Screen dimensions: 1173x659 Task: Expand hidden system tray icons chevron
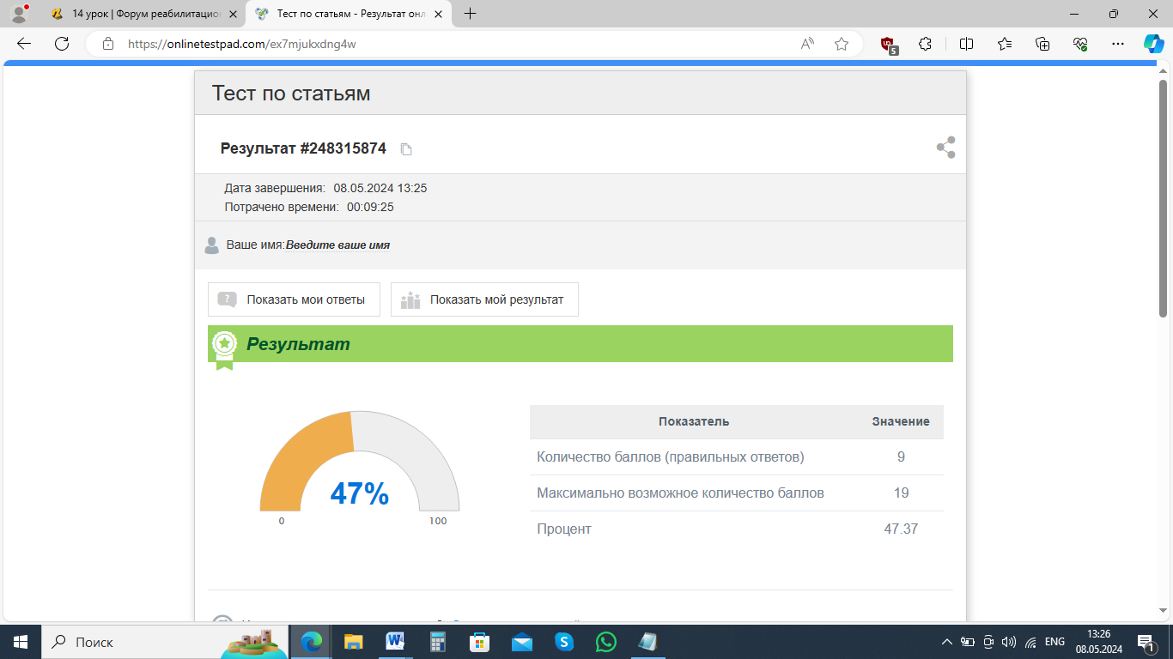tap(946, 642)
